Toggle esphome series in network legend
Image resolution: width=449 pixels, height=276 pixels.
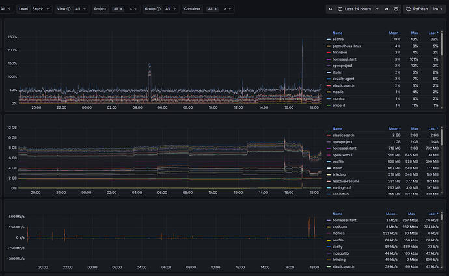click(342, 227)
